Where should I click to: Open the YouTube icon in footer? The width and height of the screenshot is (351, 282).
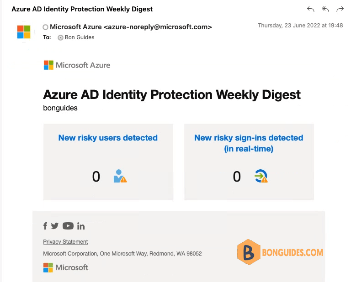68,226
